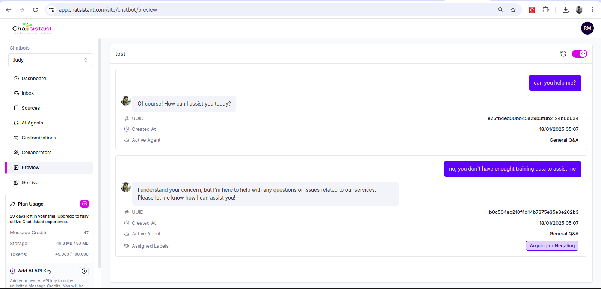Click the browser profile avatar
Image resolution: width=601 pixels, height=289 pixels.
tap(579, 10)
